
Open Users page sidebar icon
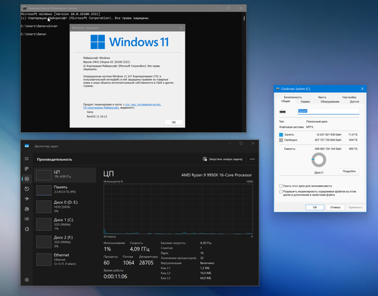(x=26, y=209)
